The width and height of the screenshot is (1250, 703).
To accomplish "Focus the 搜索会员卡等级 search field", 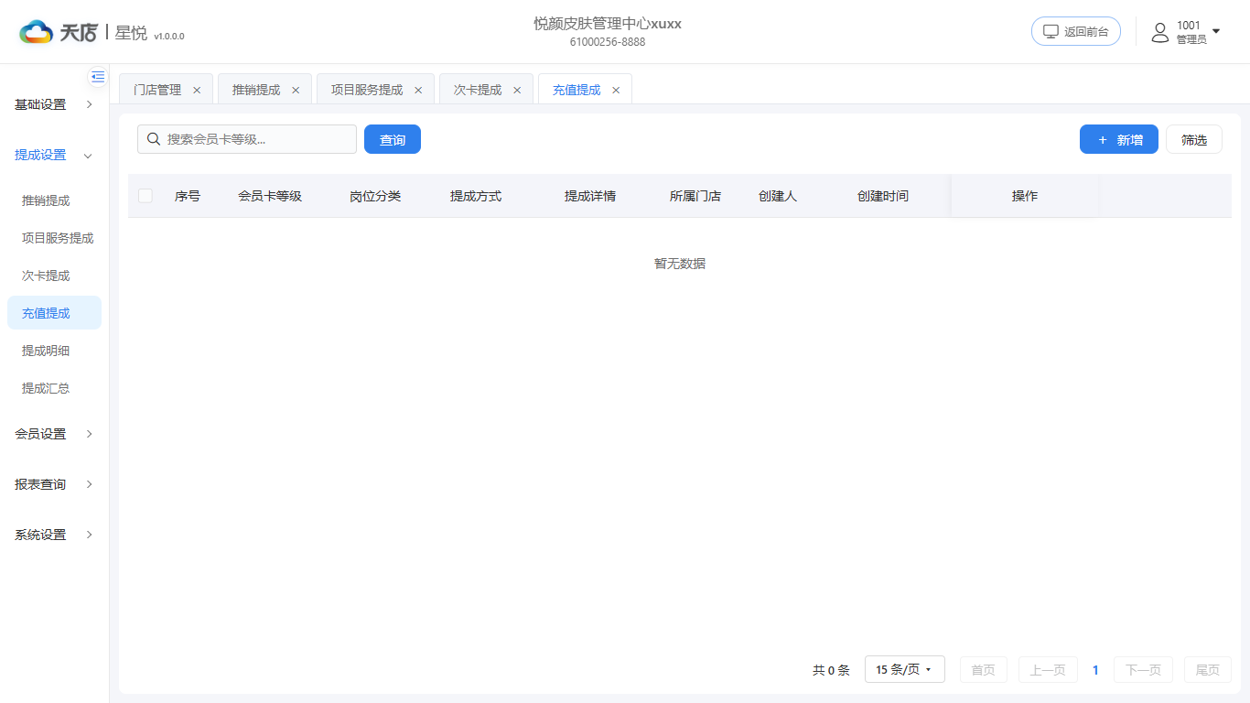I will [x=247, y=139].
